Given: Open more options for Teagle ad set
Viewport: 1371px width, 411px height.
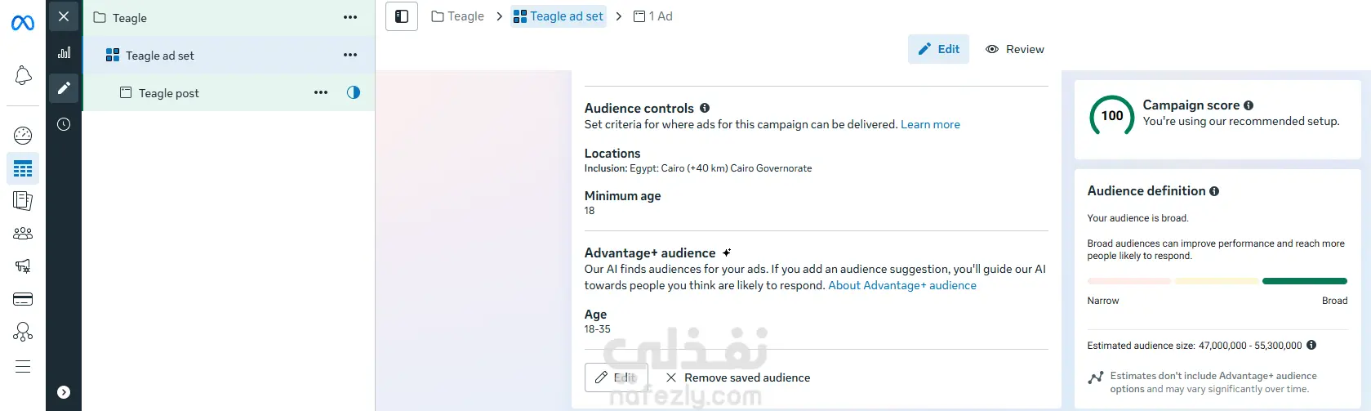Looking at the screenshot, I should (350, 55).
